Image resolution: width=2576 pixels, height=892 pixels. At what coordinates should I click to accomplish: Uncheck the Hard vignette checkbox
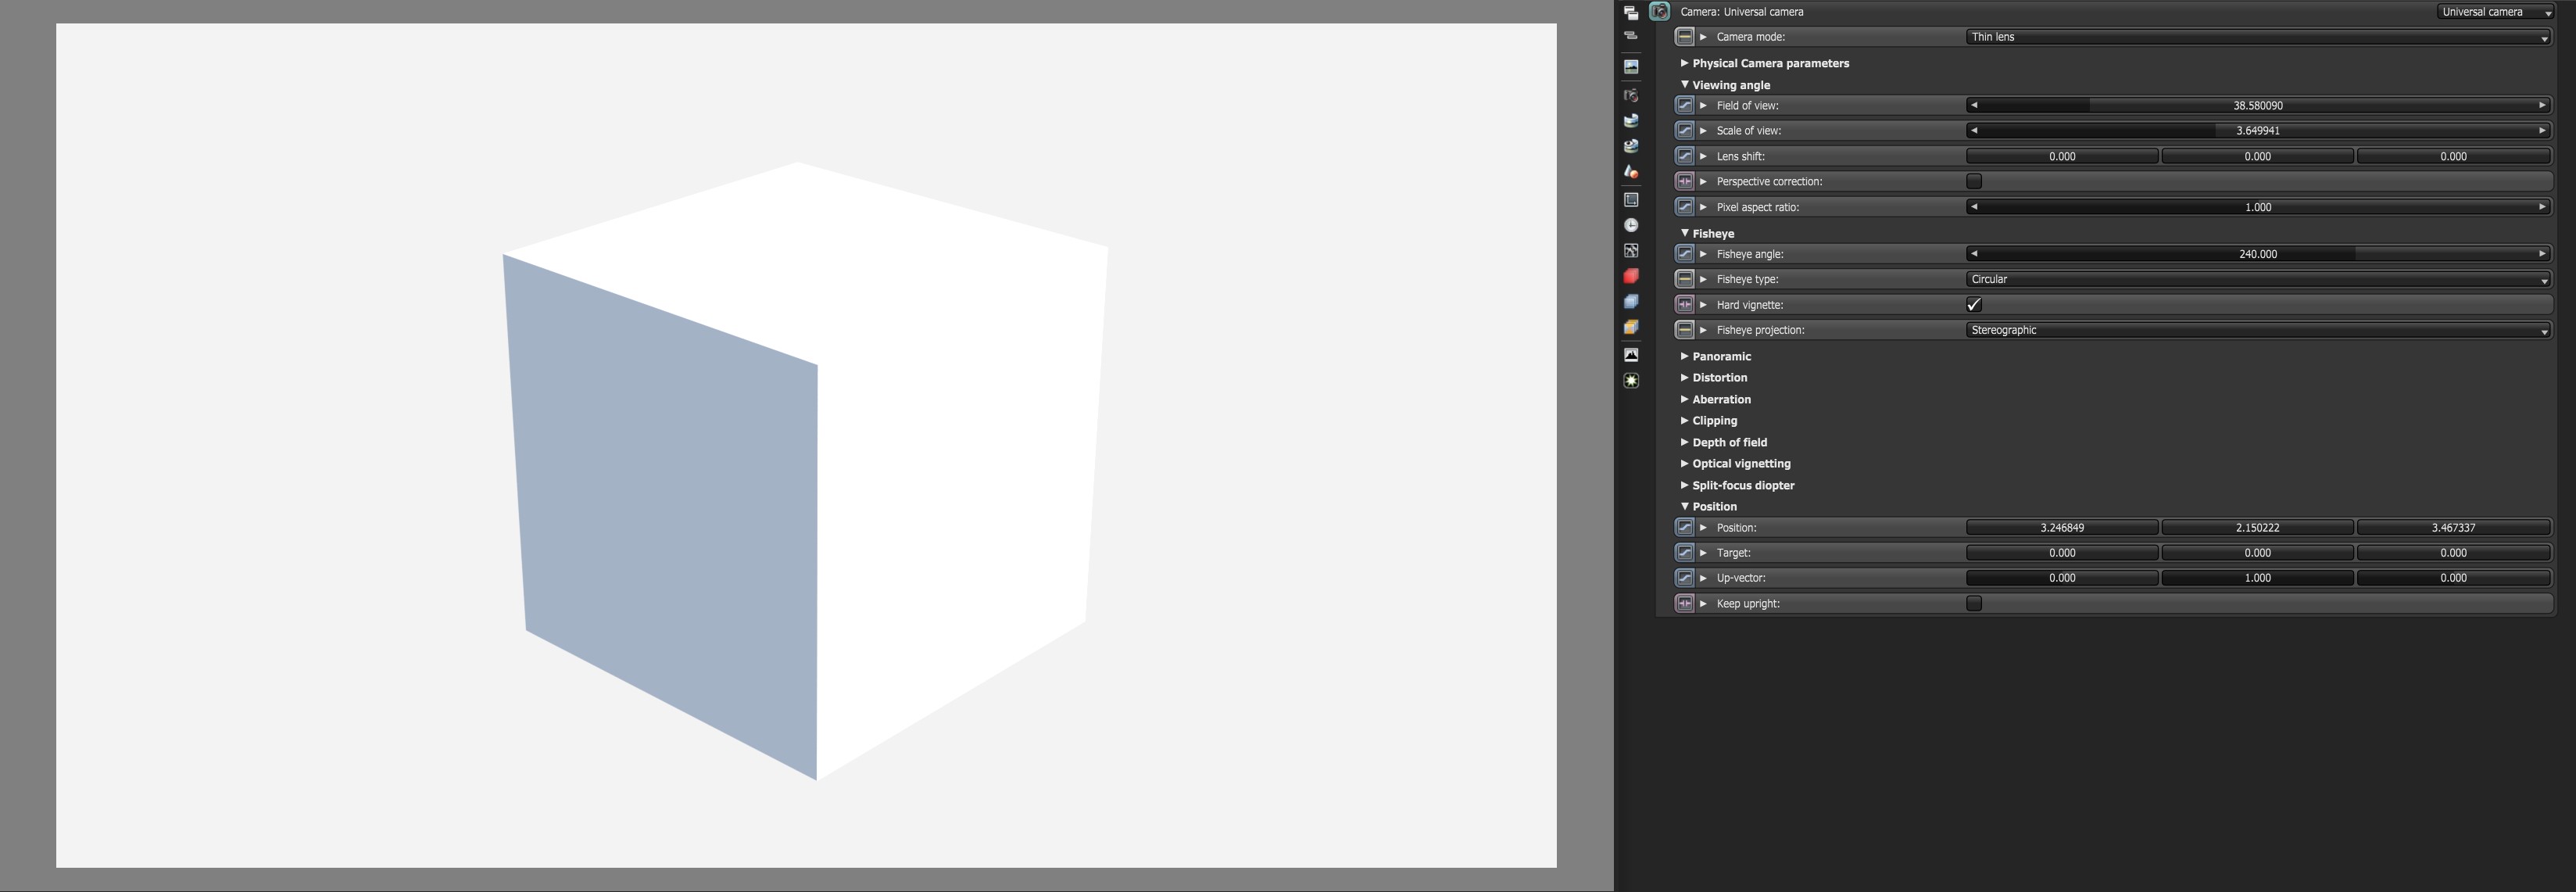pos(1974,305)
